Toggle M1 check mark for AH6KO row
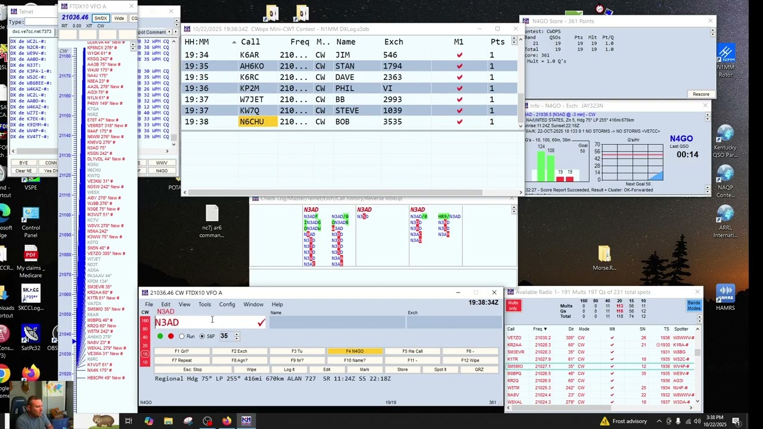763x429 pixels. coord(459,66)
